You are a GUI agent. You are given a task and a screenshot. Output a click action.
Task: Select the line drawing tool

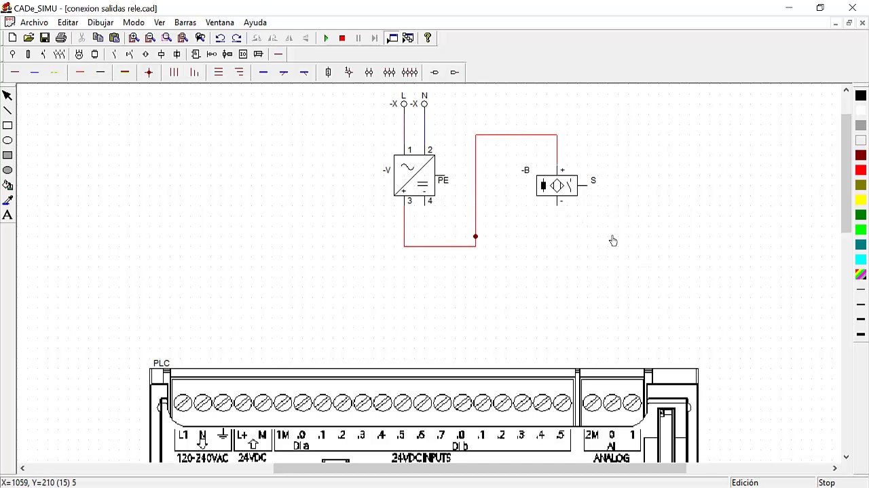coord(7,110)
